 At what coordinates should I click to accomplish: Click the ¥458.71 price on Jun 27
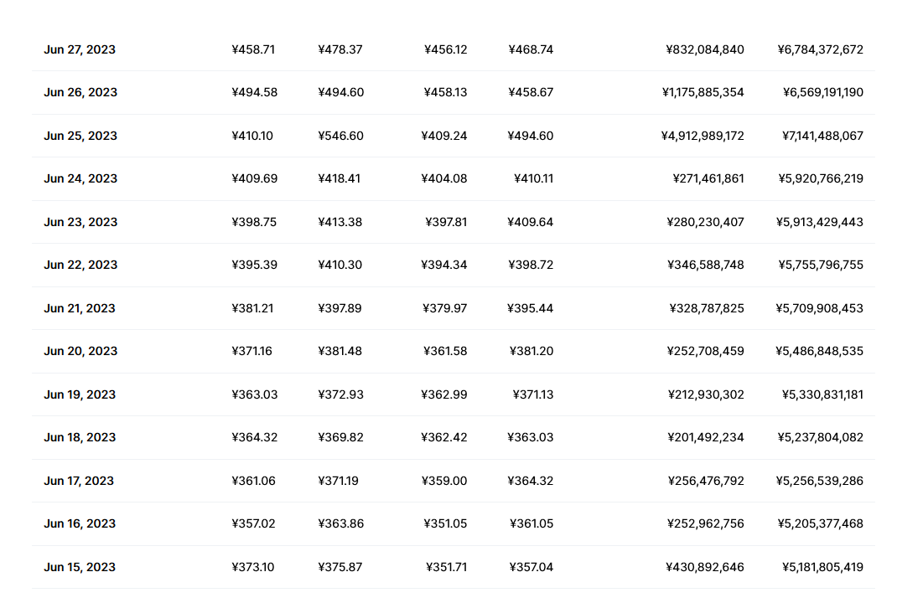tap(253, 49)
